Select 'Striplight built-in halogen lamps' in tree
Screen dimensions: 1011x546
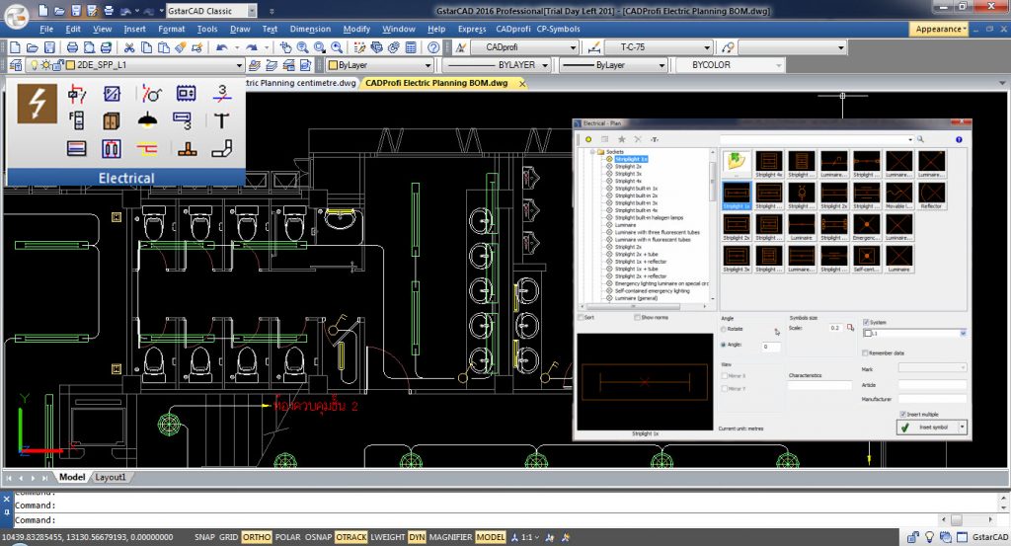click(649, 218)
